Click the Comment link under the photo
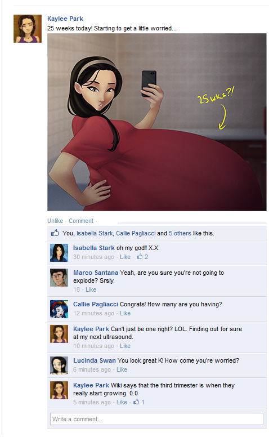The image size is (269, 437). click(81, 221)
